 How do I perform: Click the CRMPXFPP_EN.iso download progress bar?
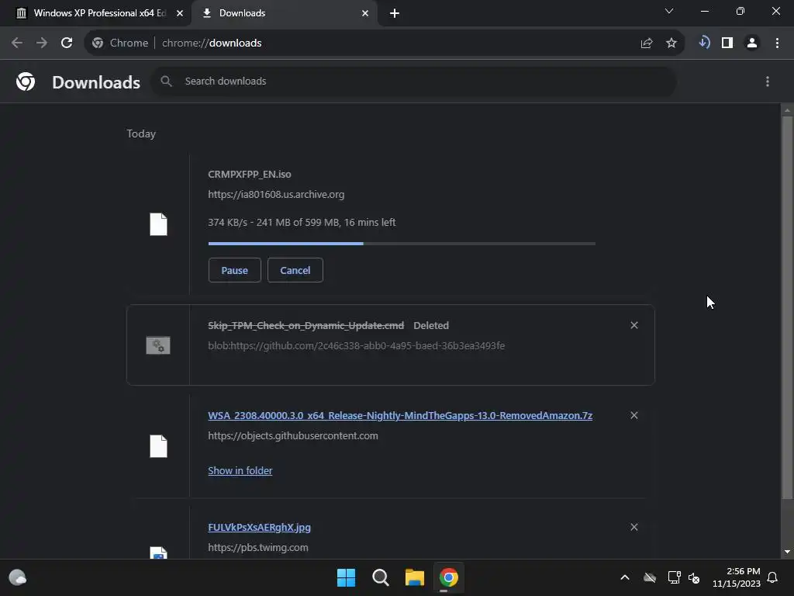[402, 244]
